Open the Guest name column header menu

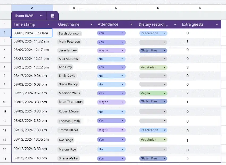coord(91,24)
